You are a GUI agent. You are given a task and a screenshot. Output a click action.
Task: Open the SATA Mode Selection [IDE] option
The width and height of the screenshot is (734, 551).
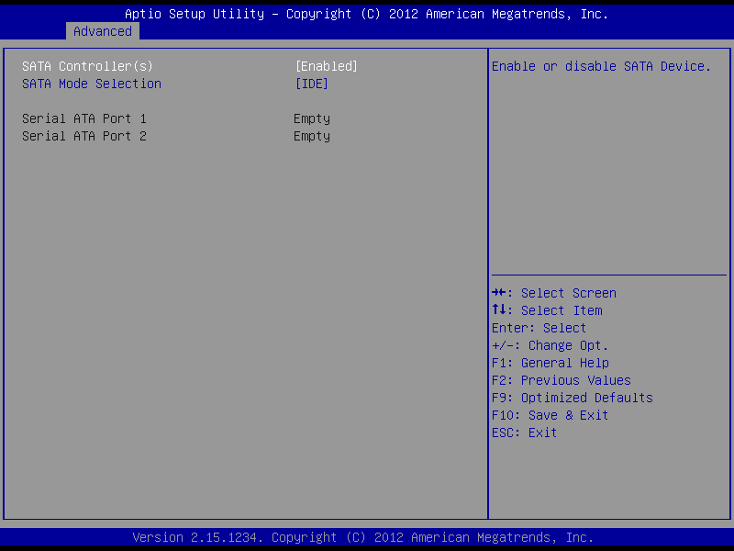(x=311, y=84)
